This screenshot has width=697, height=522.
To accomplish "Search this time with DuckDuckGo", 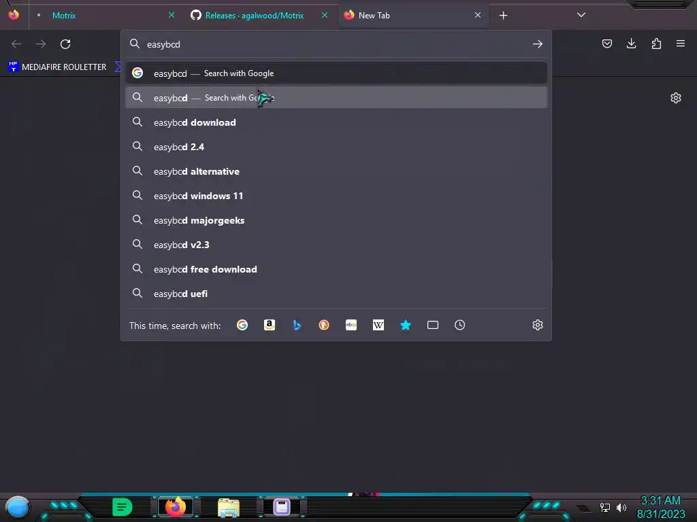I will 324,325.
